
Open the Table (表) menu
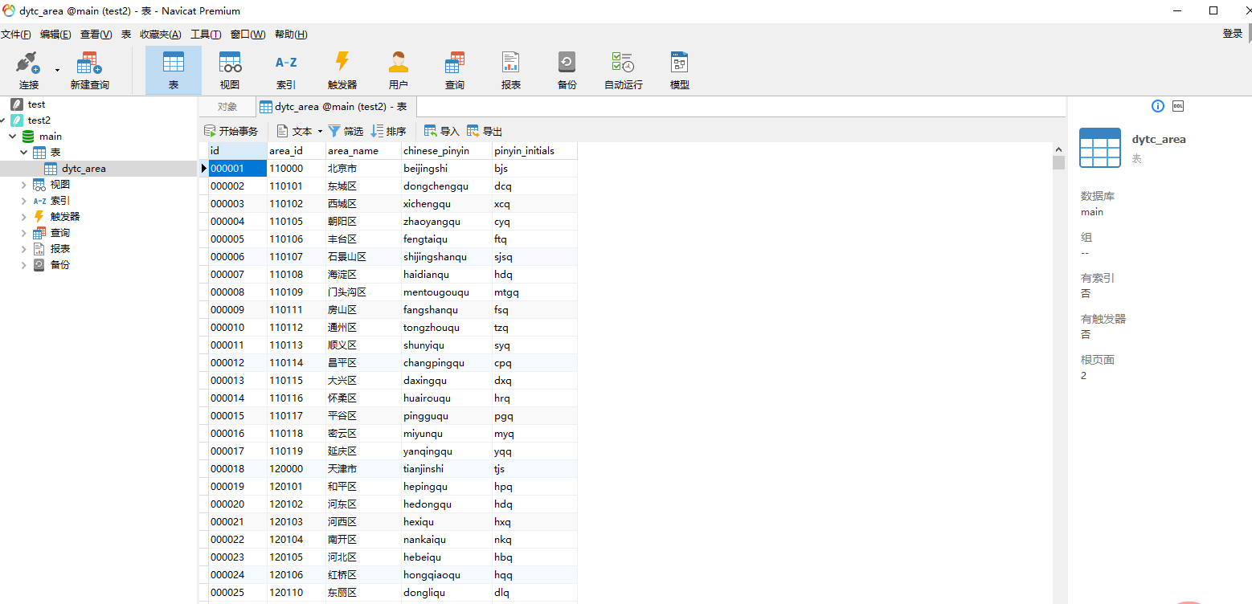click(x=126, y=35)
